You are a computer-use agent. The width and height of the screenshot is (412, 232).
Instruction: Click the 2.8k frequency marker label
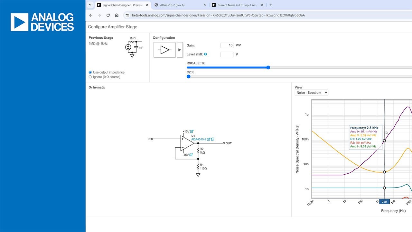(384, 202)
